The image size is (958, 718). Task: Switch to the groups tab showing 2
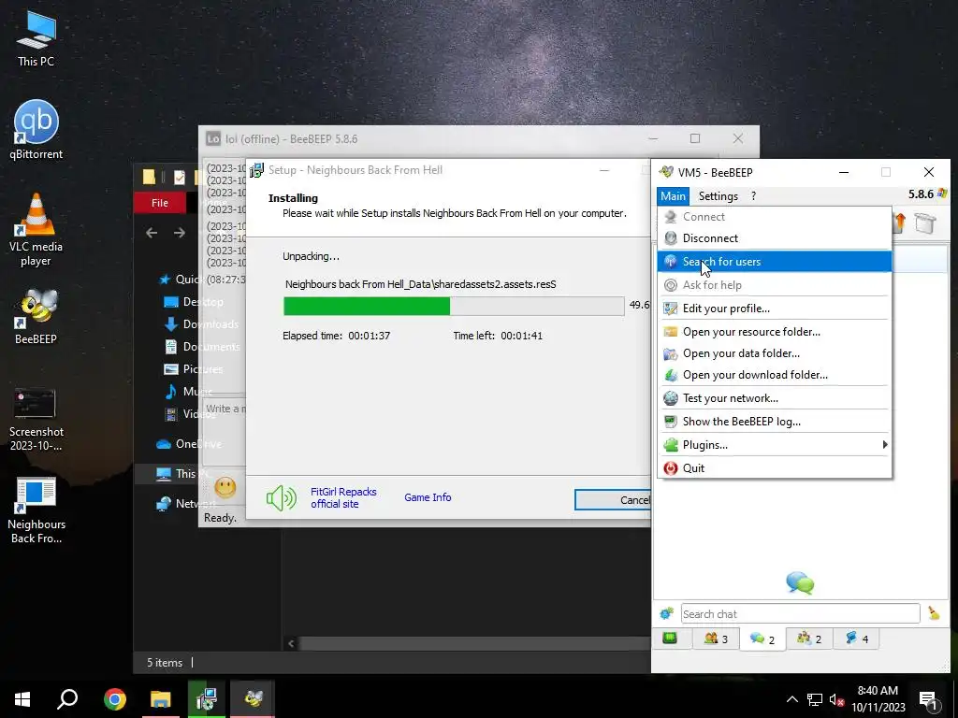tap(809, 639)
